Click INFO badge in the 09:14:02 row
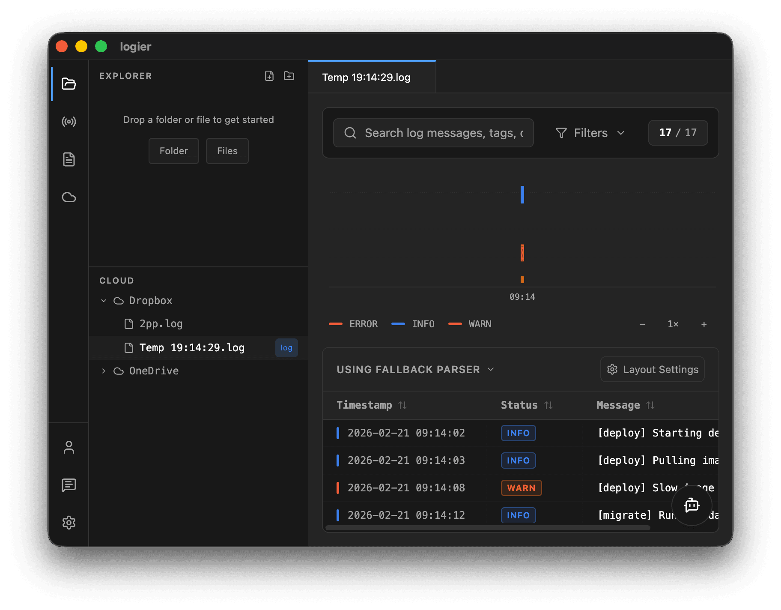The width and height of the screenshot is (781, 610). [518, 433]
